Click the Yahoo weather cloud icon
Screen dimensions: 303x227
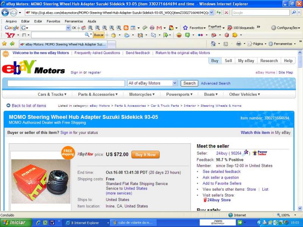click(127, 35)
